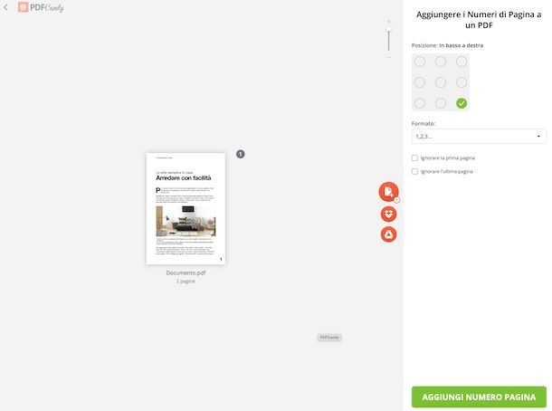Upload from Google Drive red icon
Image resolution: width=552 pixels, height=411 pixels.
pos(388,234)
